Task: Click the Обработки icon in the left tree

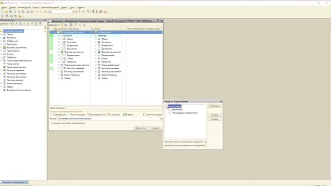Action: click(x=5, y=57)
